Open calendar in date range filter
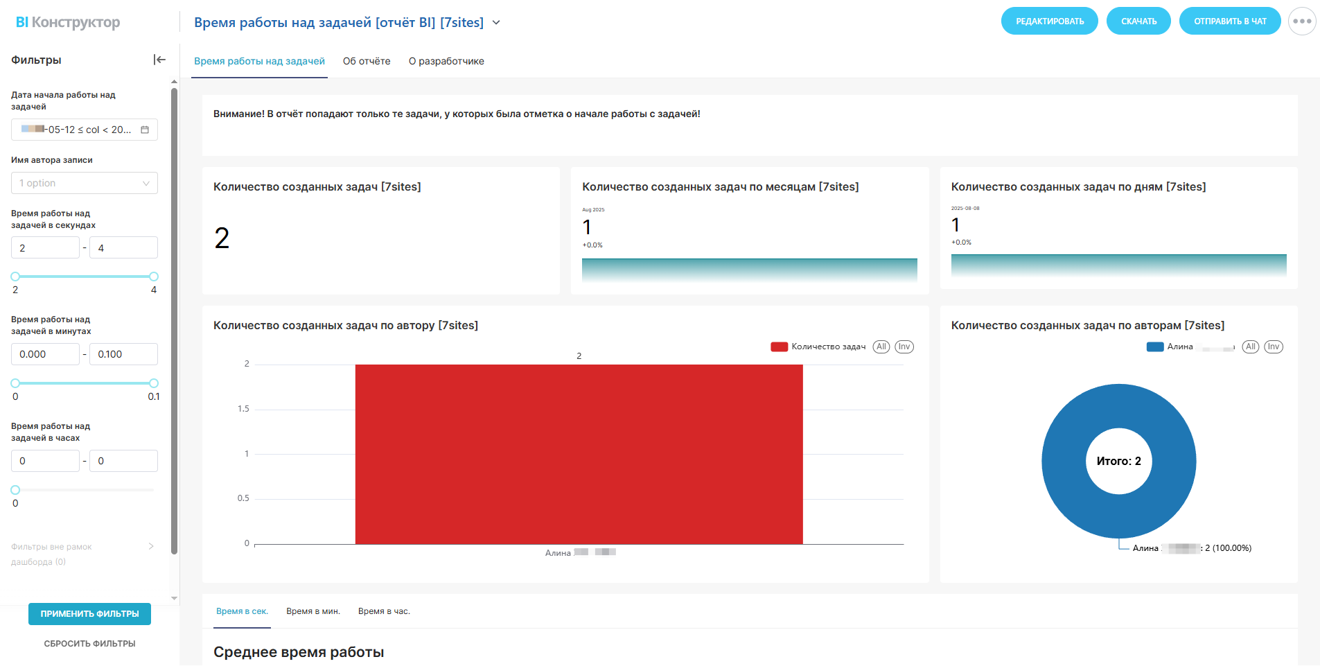Image resolution: width=1320 pixels, height=666 pixels. tap(145, 130)
